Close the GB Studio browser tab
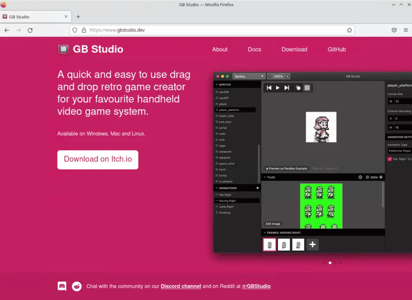Screen dimensions: 412x300 (66, 16)
